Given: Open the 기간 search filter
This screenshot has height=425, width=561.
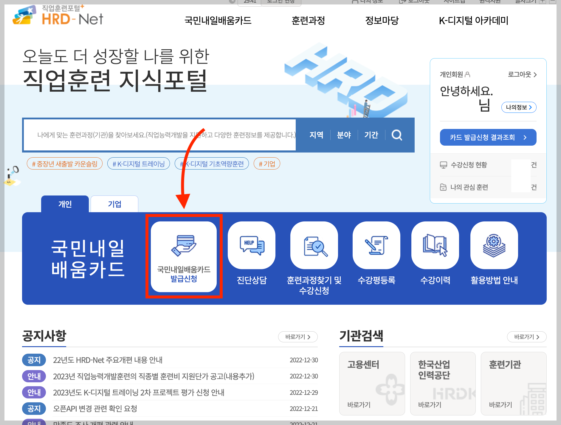Looking at the screenshot, I should click(371, 135).
